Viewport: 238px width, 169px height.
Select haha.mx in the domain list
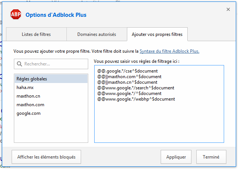pos(51,87)
